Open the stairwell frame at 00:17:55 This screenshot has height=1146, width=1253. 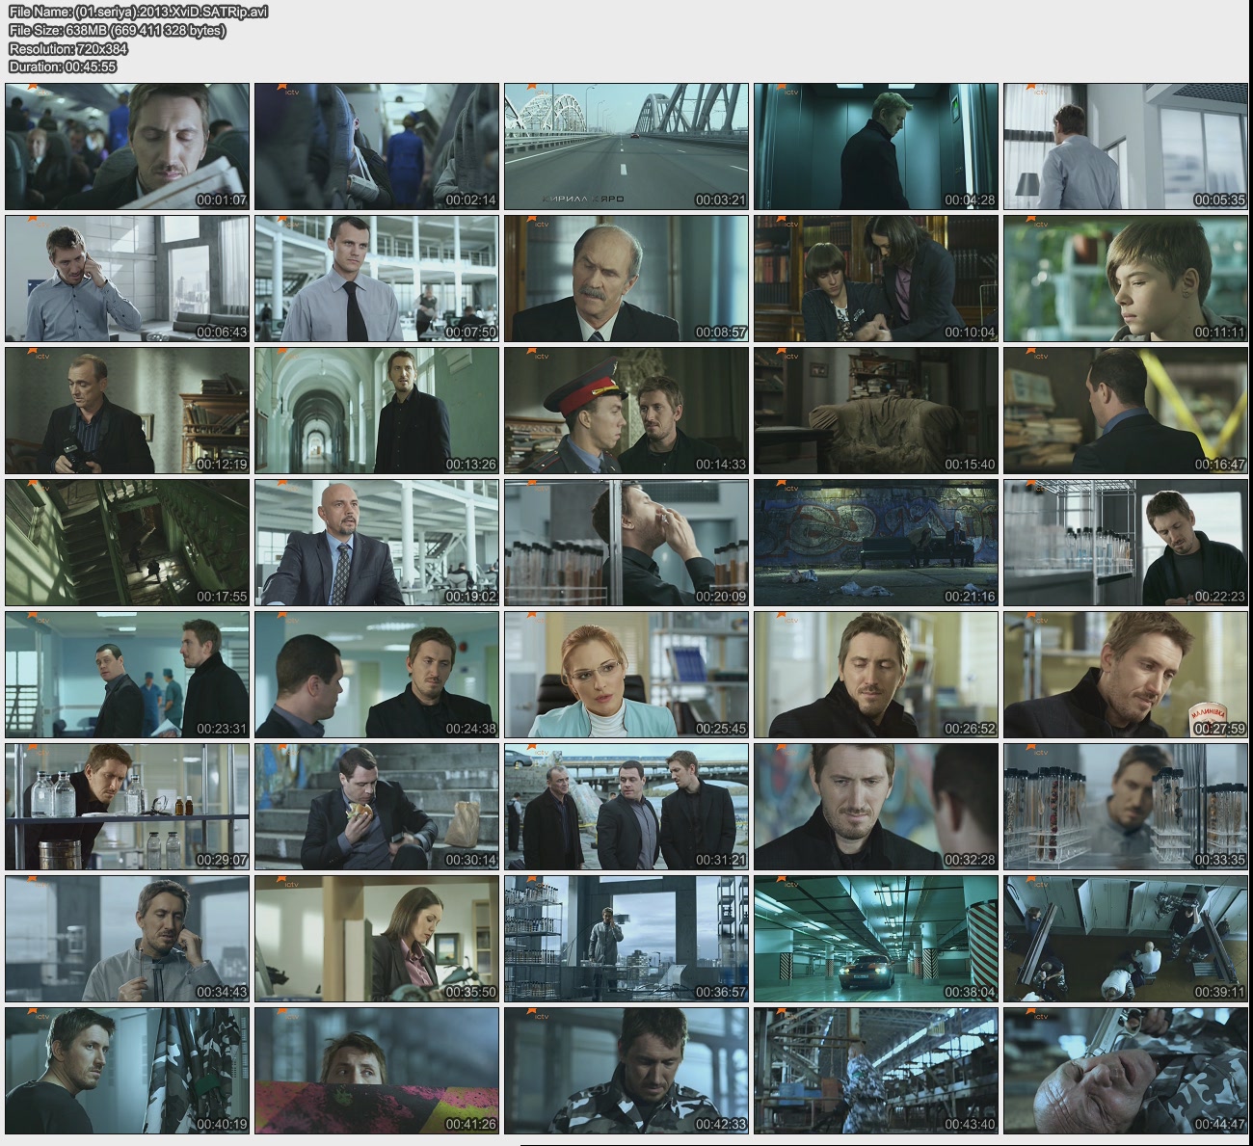click(127, 543)
